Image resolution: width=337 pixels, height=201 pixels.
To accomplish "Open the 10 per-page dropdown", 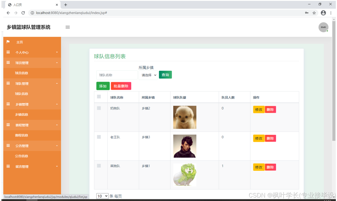I will (102, 196).
